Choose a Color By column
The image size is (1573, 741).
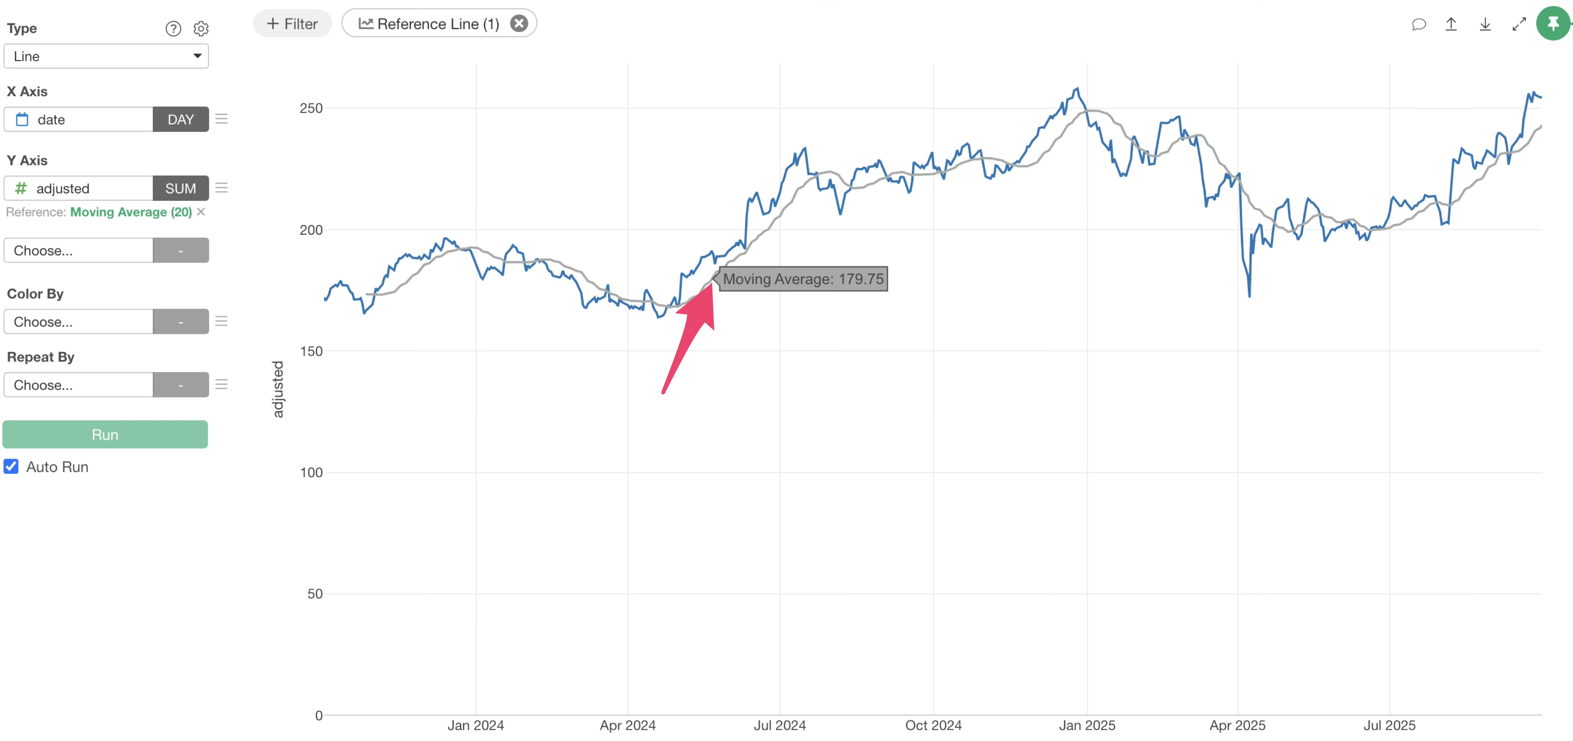(78, 322)
